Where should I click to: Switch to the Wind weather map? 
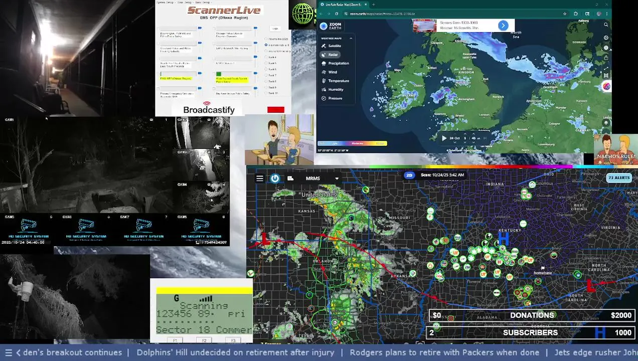coord(329,72)
